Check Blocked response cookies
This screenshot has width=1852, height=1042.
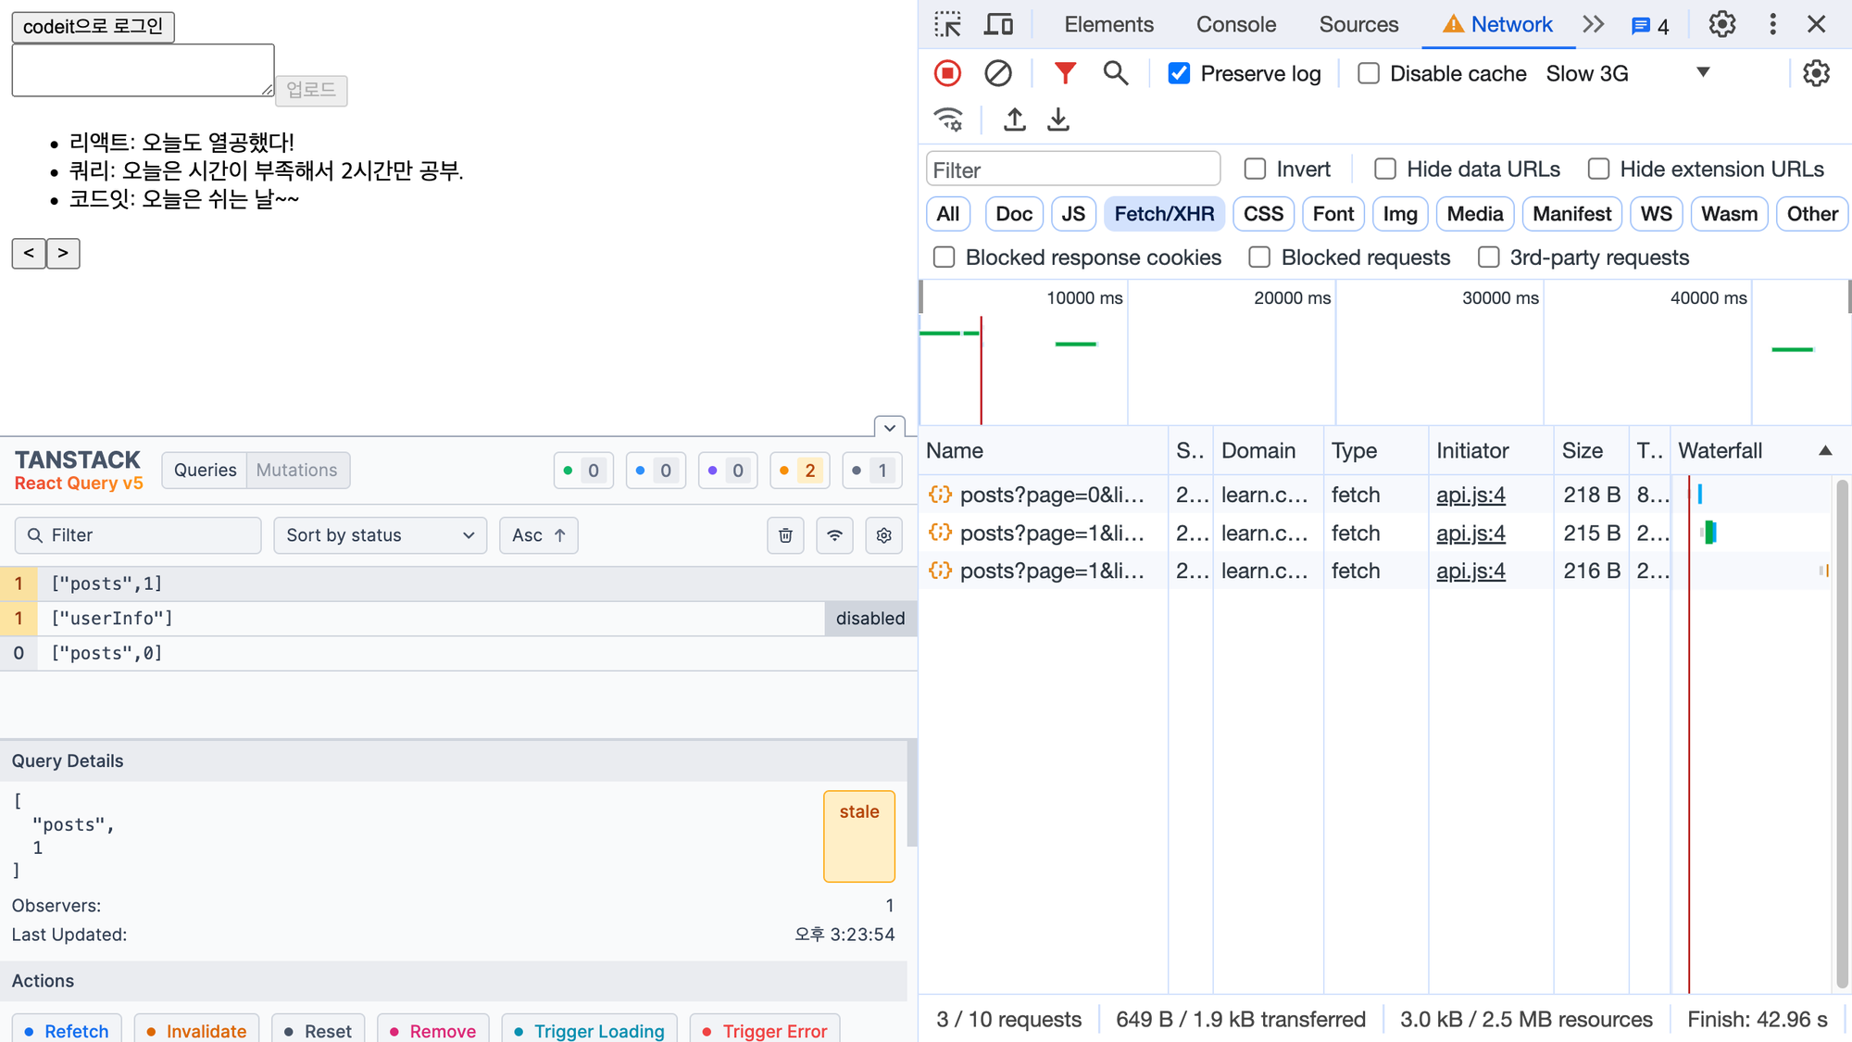tap(944, 257)
